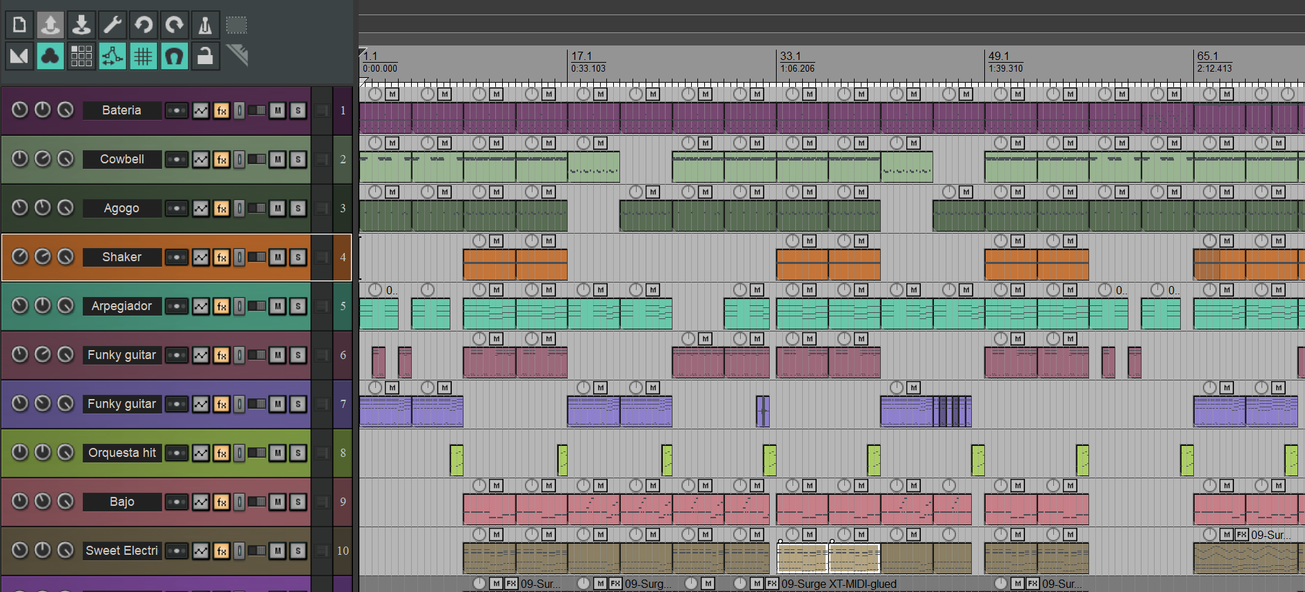Toggle envelope points move icon
This screenshot has width=1305, height=592.
pyautogui.click(x=112, y=56)
